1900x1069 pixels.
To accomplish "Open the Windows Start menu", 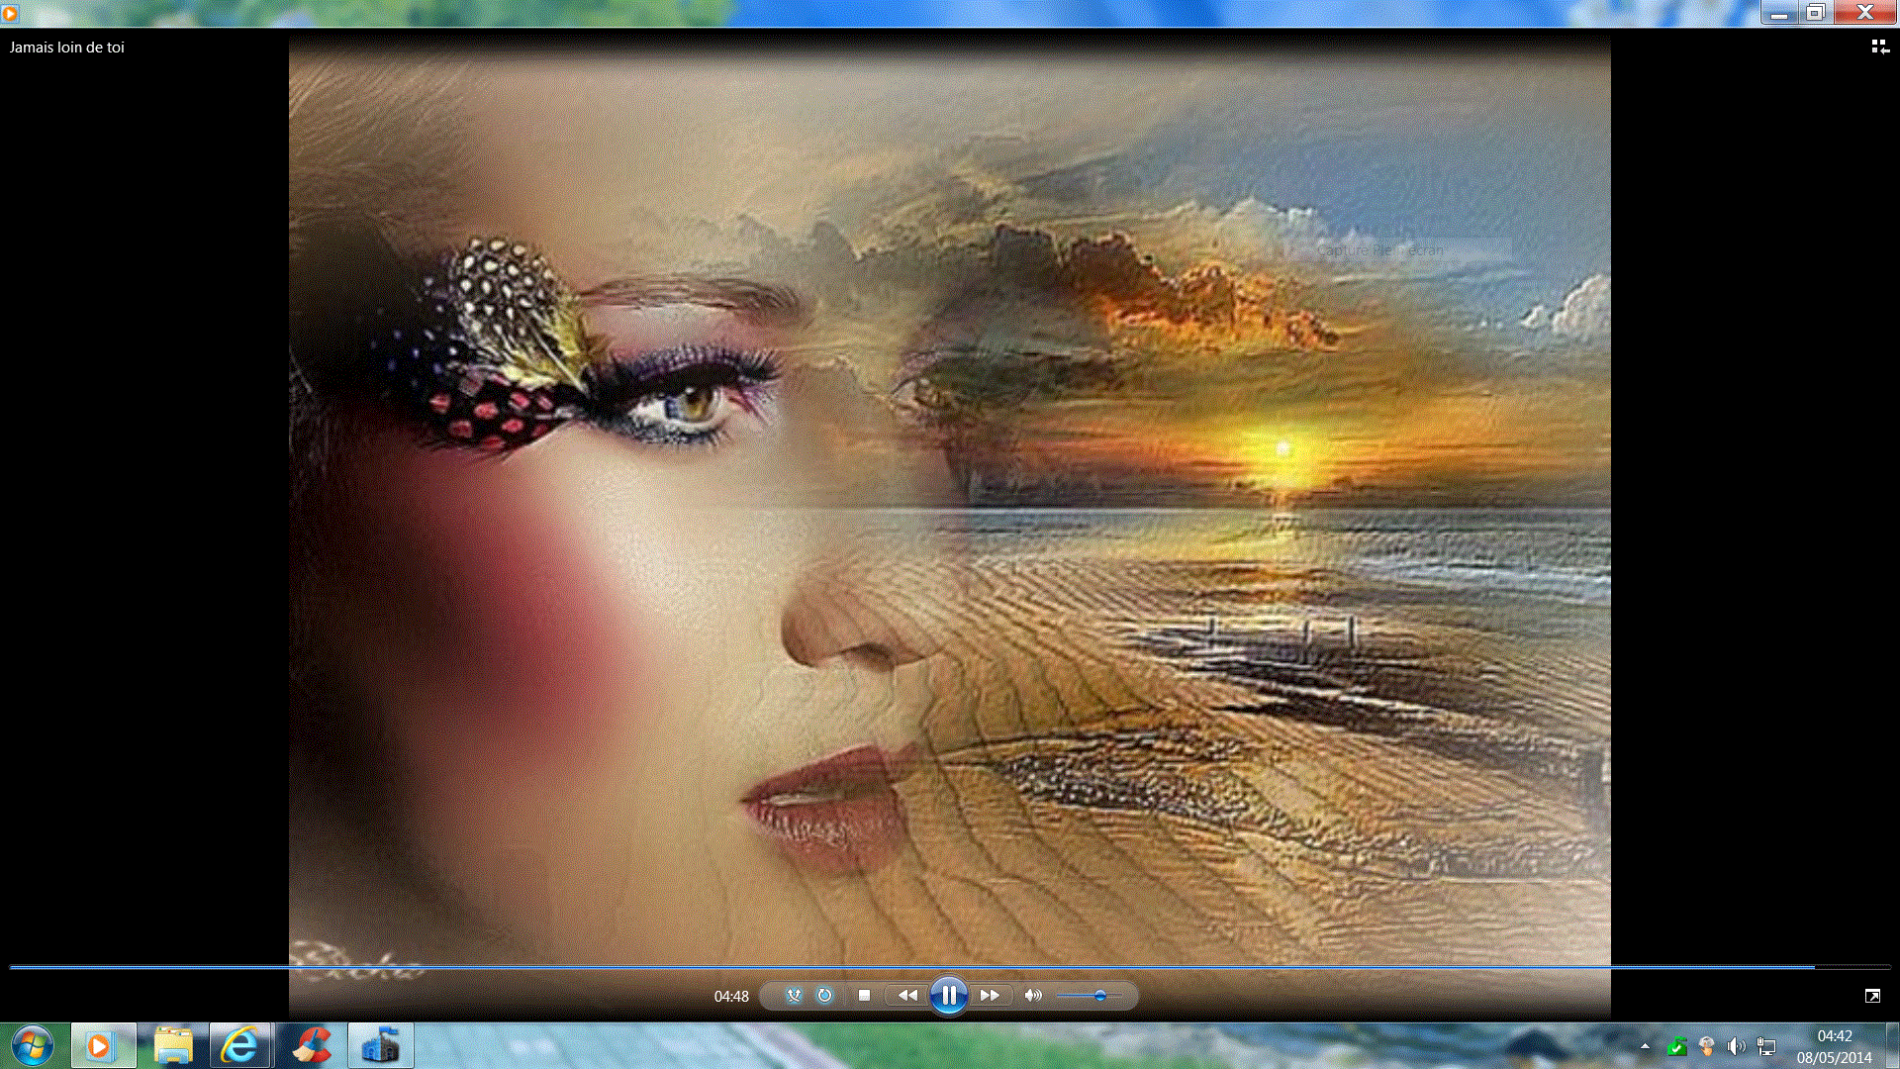I will pyautogui.click(x=32, y=1045).
